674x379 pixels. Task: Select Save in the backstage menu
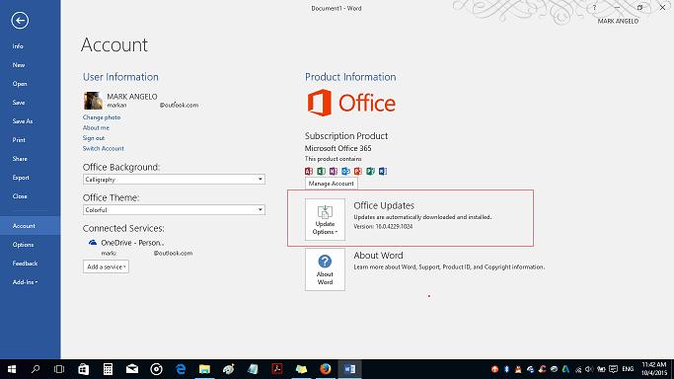(19, 103)
